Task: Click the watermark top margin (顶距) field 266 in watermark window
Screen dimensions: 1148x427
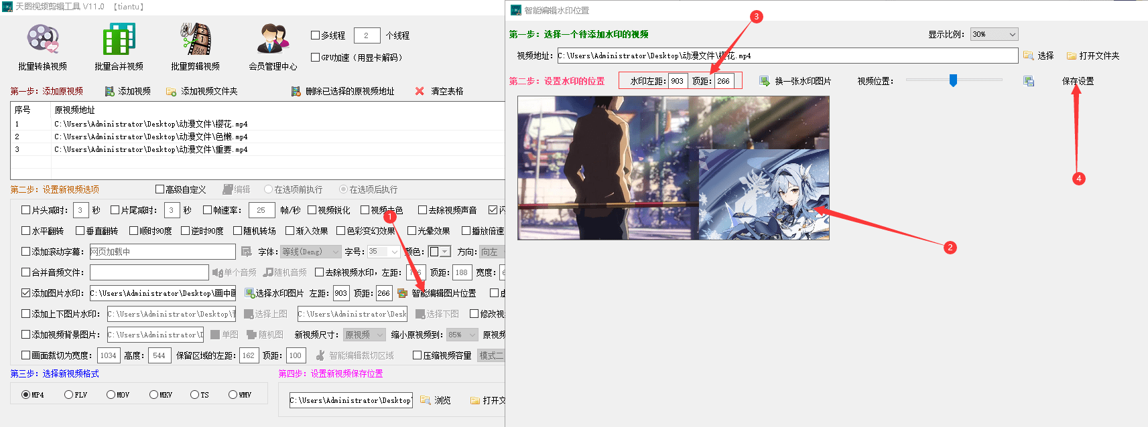Action: pos(724,81)
